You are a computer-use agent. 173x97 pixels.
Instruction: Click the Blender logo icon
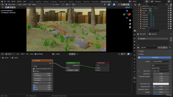(x=2, y=2)
